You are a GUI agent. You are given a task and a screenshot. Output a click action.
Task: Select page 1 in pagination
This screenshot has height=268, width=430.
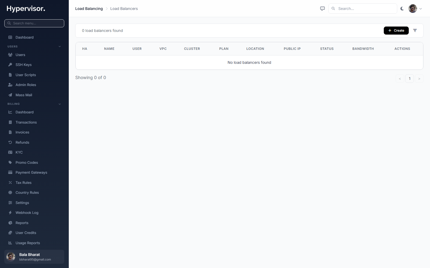[x=410, y=79]
